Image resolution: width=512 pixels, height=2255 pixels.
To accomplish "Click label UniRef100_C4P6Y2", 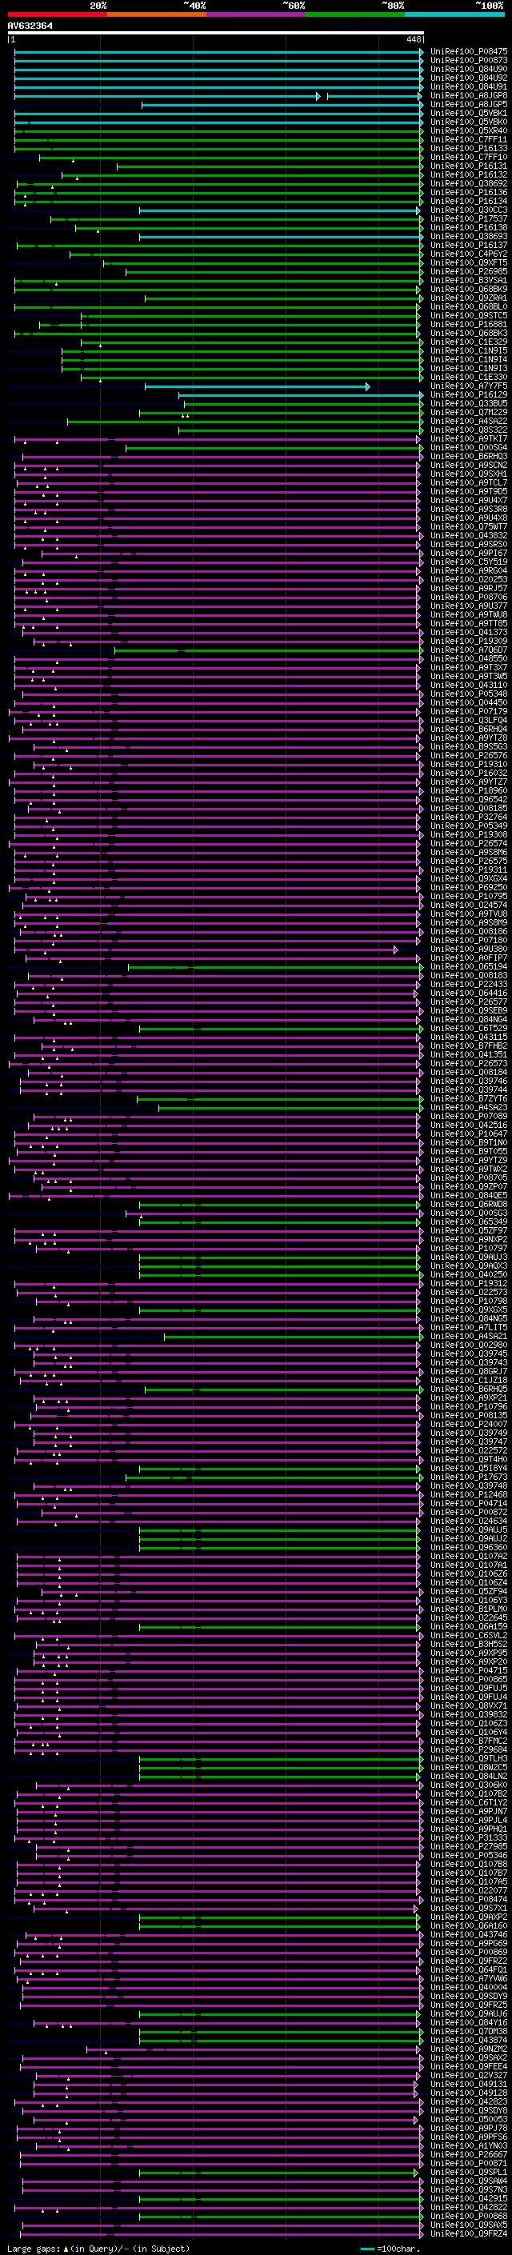I will click(468, 254).
